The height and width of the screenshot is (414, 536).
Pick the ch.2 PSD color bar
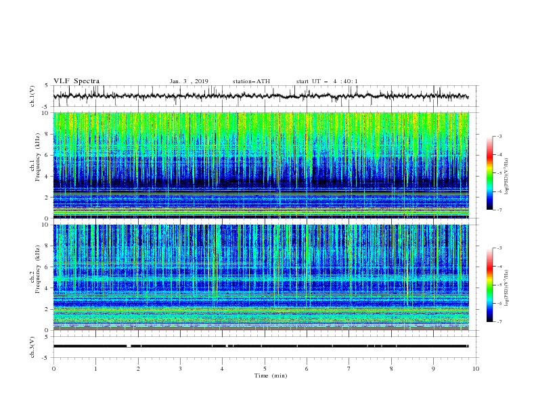point(489,285)
